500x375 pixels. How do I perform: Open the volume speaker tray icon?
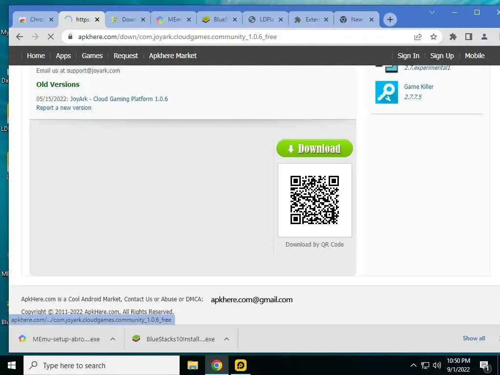437,365
